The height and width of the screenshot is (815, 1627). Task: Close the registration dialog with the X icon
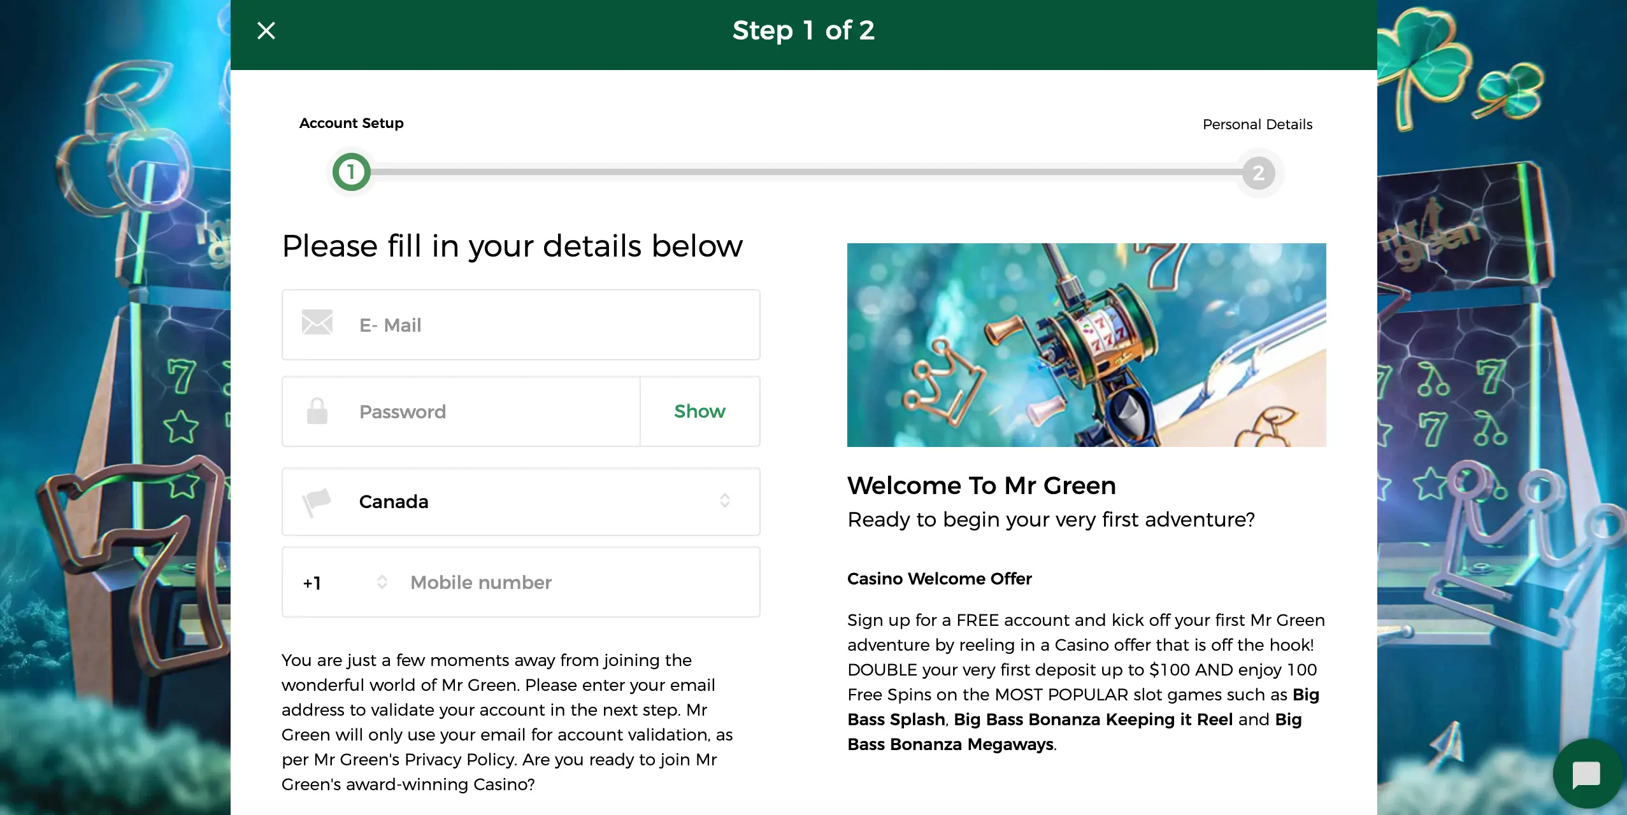pyautogui.click(x=266, y=31)
